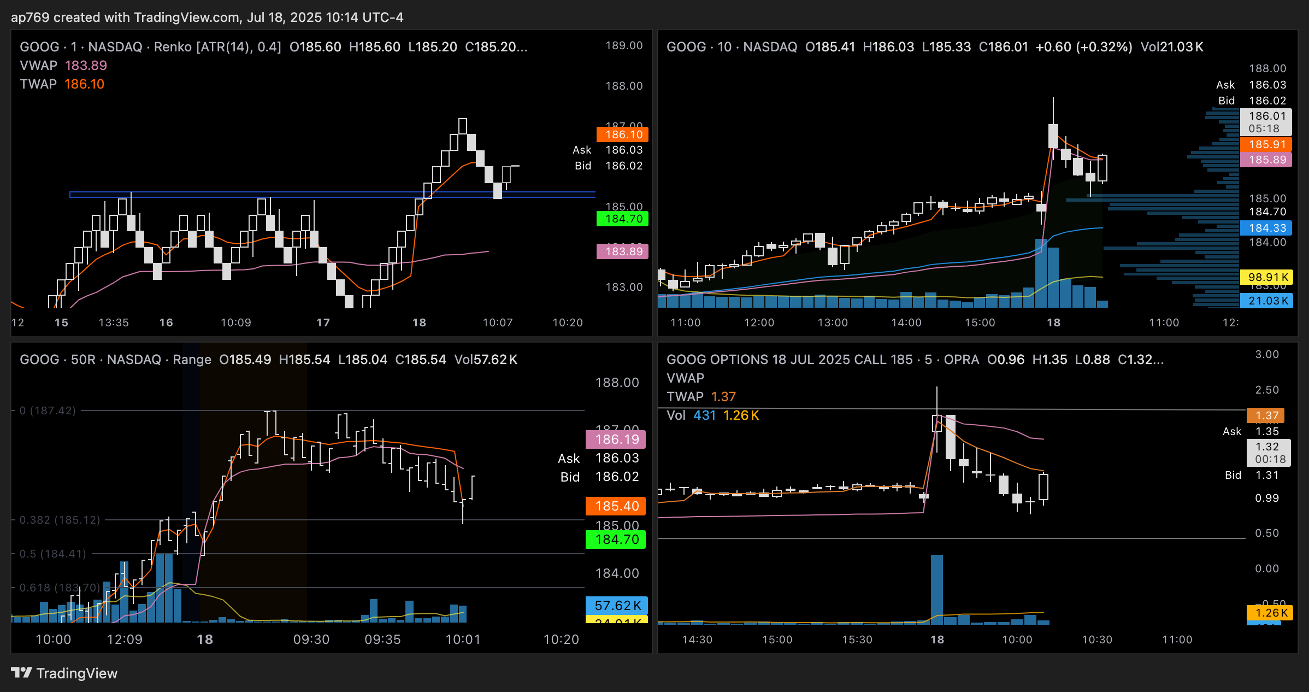Click the pink 186.19 label on Range chart
This screenshot has width=1309, height=692.
click(616, 439)
